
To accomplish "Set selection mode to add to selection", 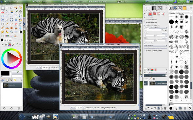I will click(155, 14).
